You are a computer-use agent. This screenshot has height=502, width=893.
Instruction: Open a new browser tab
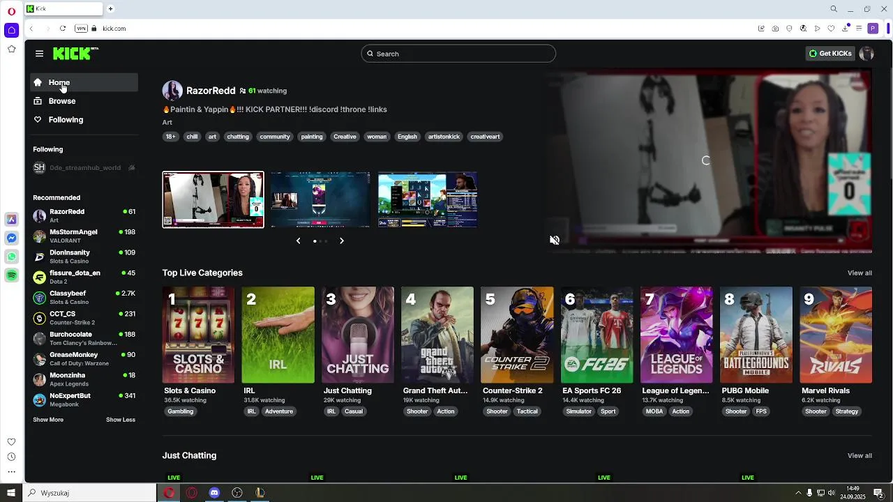110,9
